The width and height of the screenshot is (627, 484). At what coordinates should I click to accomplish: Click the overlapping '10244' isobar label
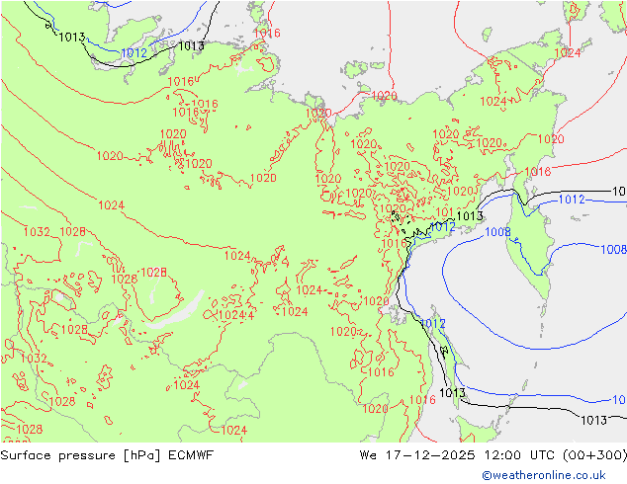[x=236, y=315]
